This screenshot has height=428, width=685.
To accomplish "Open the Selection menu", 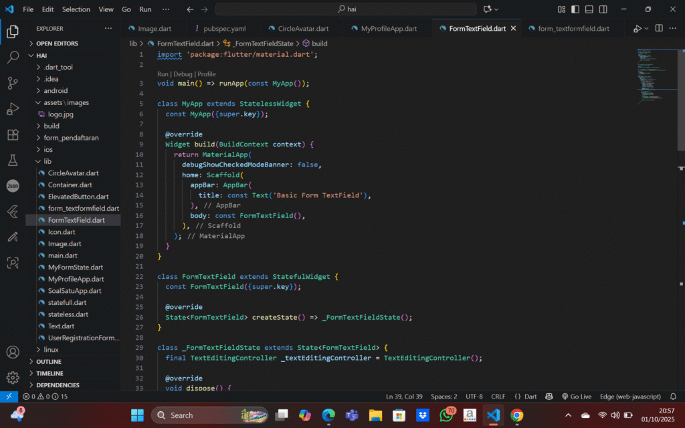I will pyautogui.click(x=76, y=9).
